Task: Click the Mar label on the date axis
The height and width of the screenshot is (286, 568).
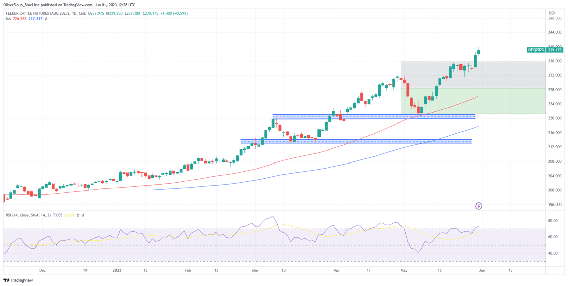Action: pos(256,270)
